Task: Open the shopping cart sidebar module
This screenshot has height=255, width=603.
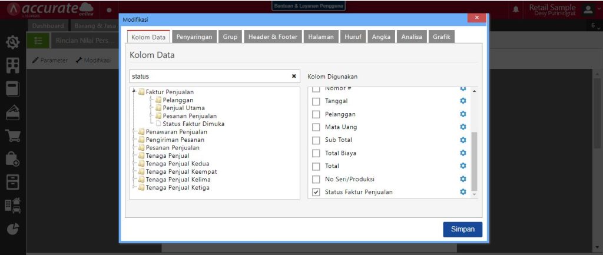Action: coord(13,135)
